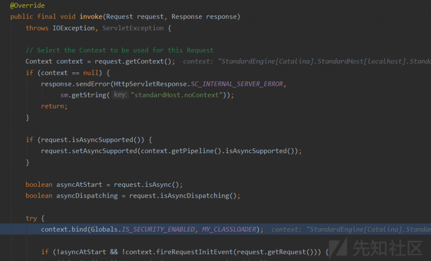
Task: Click fireRequestInitEvent method call
Action: pos(195,252)
